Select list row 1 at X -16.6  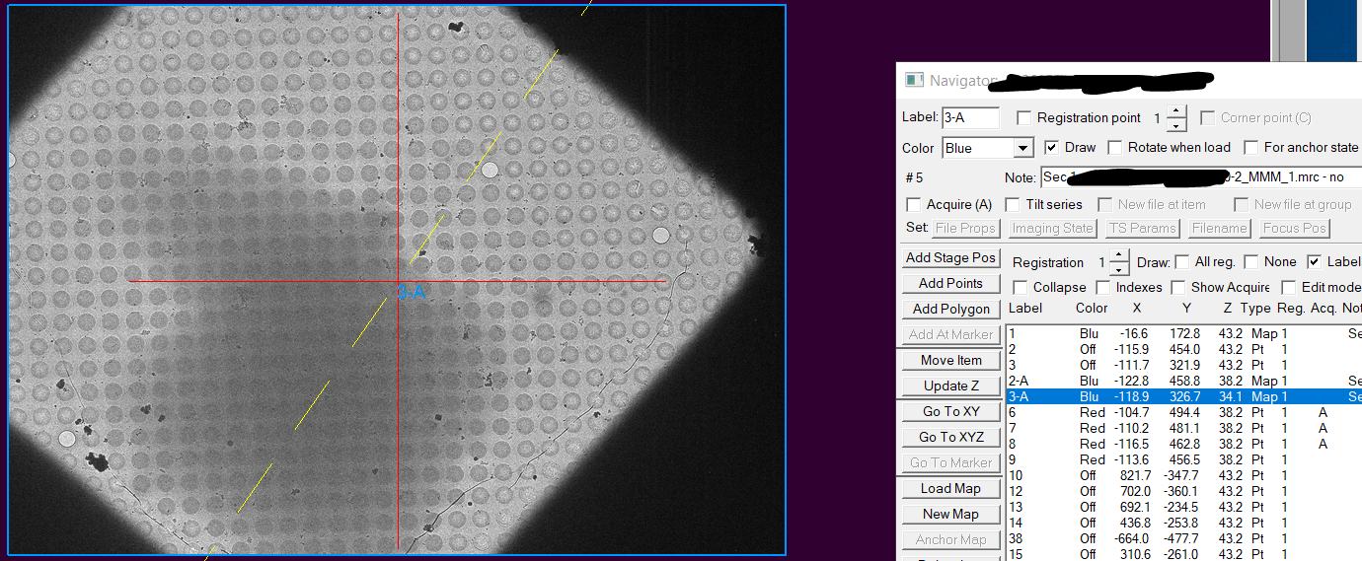click(1183, 334)
